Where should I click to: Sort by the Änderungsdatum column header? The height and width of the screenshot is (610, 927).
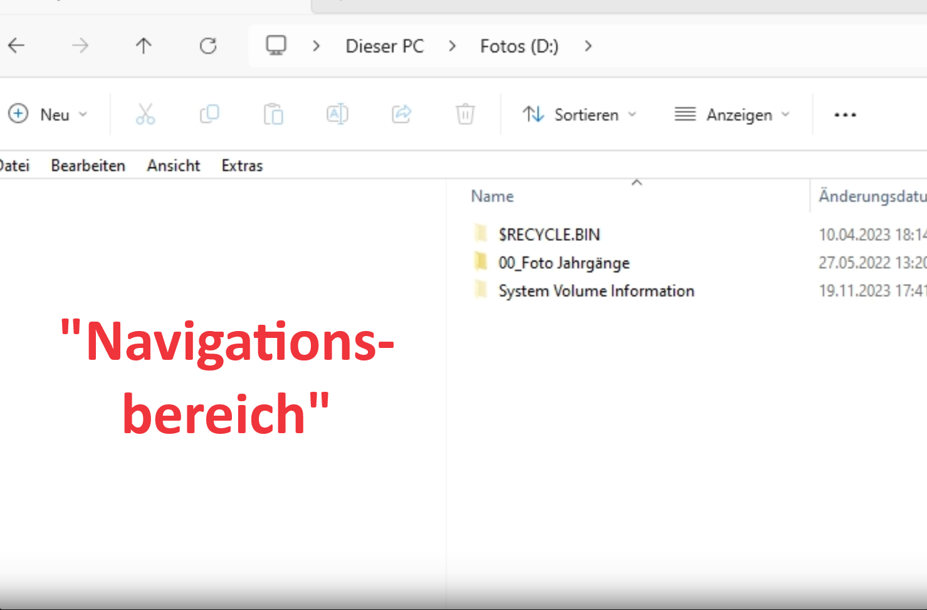(871, 196)
